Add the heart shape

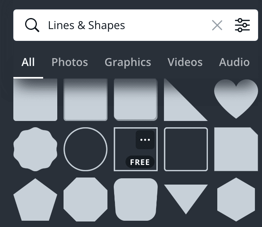click(236, 99)
